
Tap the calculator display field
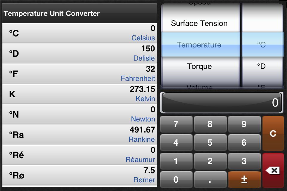[x=222, y=103]
